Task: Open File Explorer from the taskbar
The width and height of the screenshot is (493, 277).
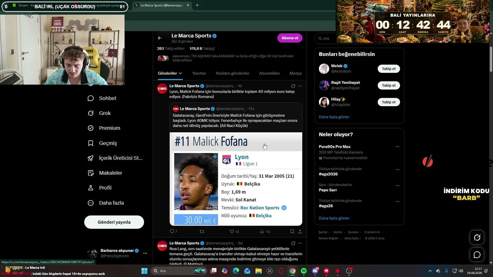Action: (x=258, y=271)
